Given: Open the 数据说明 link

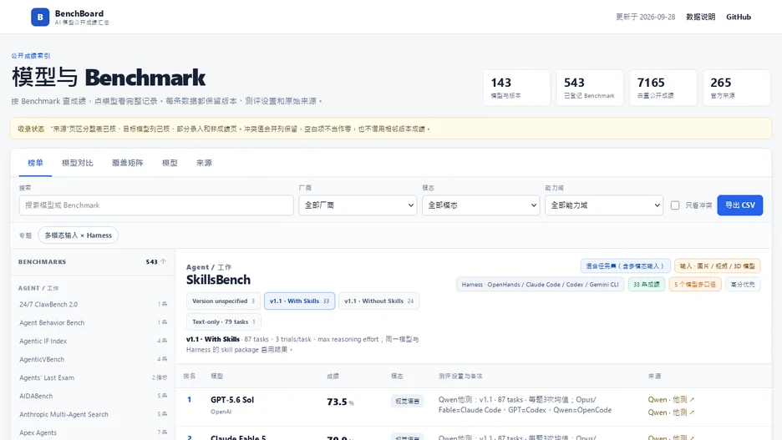Looking at the screenshot, I should 700,17.
